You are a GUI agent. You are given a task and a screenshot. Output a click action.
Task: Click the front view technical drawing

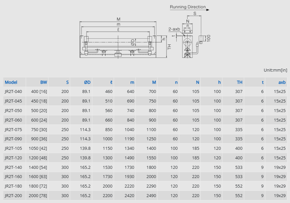(x=118, y=39)
